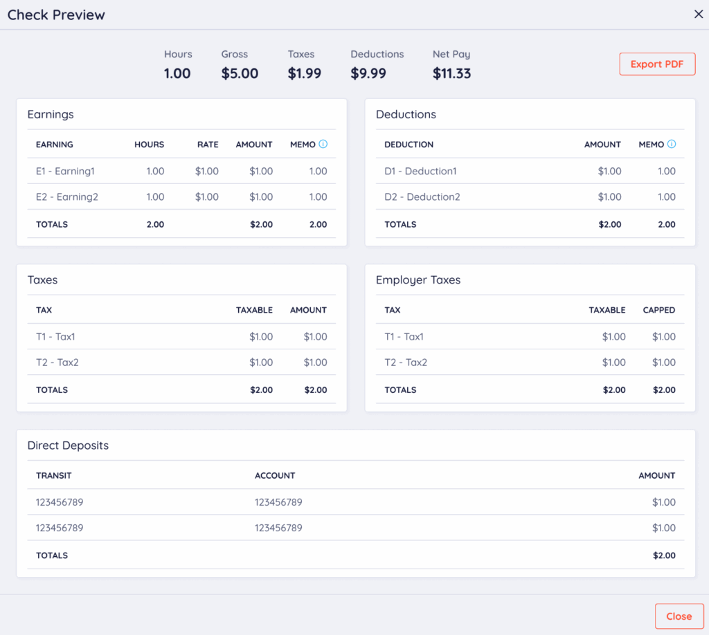The height and width of the screenshot is (635, 709).
Task: Click the Deductions total $9.99 in the summary
Action: tap(368, 73)
